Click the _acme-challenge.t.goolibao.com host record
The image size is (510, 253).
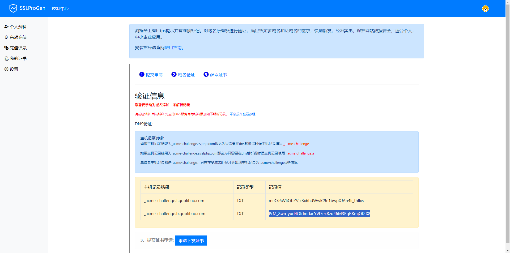174,200
